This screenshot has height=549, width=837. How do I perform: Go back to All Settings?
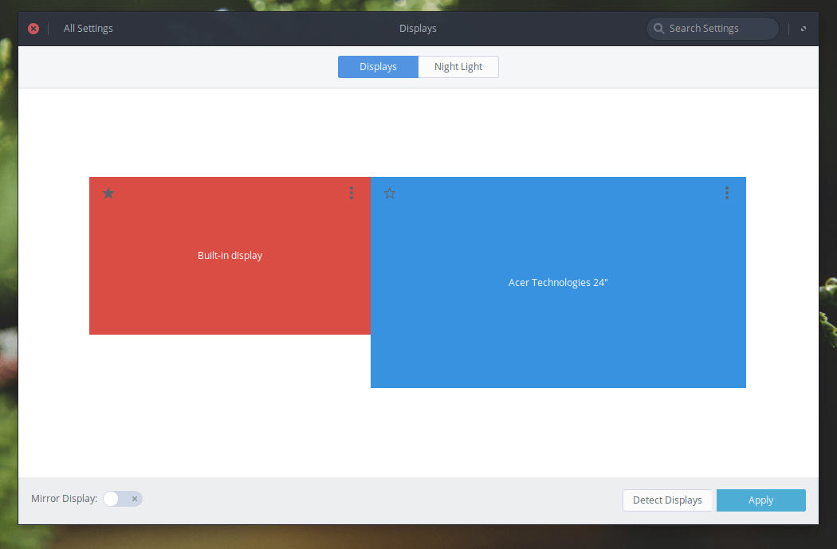pyautogui.click(x=88, y=29)
